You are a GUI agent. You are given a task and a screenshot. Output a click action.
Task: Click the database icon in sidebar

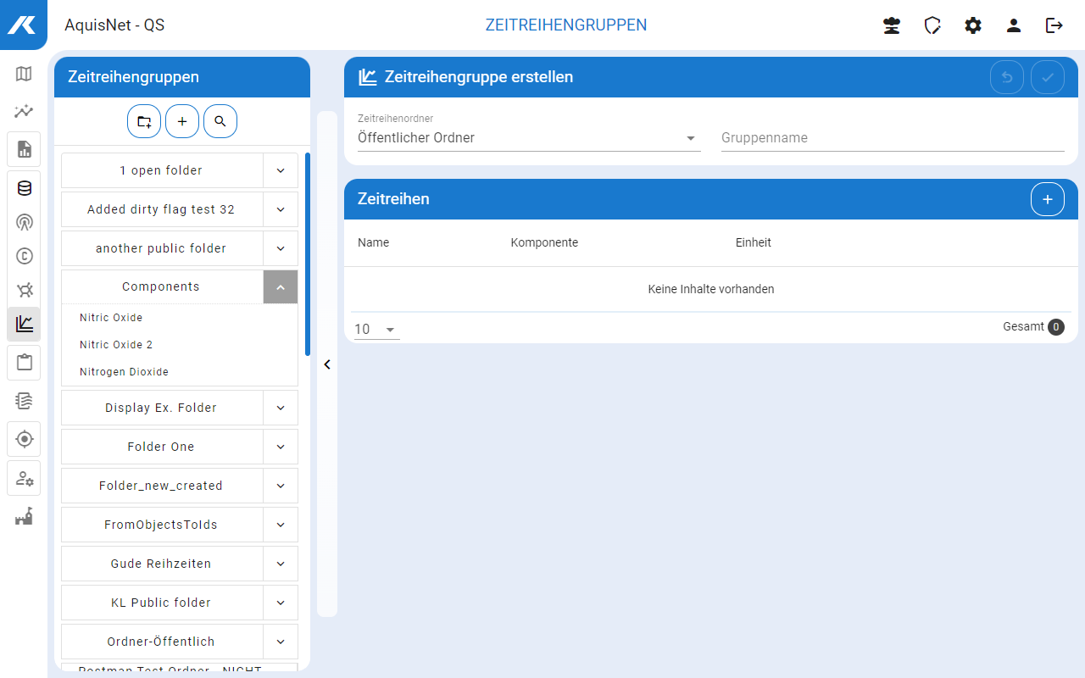pyautogui.click(x=24, y=188)
